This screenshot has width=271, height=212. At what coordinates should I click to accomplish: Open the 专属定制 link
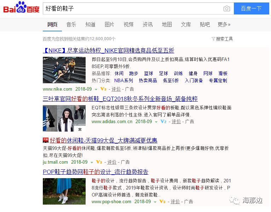tap(218, 80)
